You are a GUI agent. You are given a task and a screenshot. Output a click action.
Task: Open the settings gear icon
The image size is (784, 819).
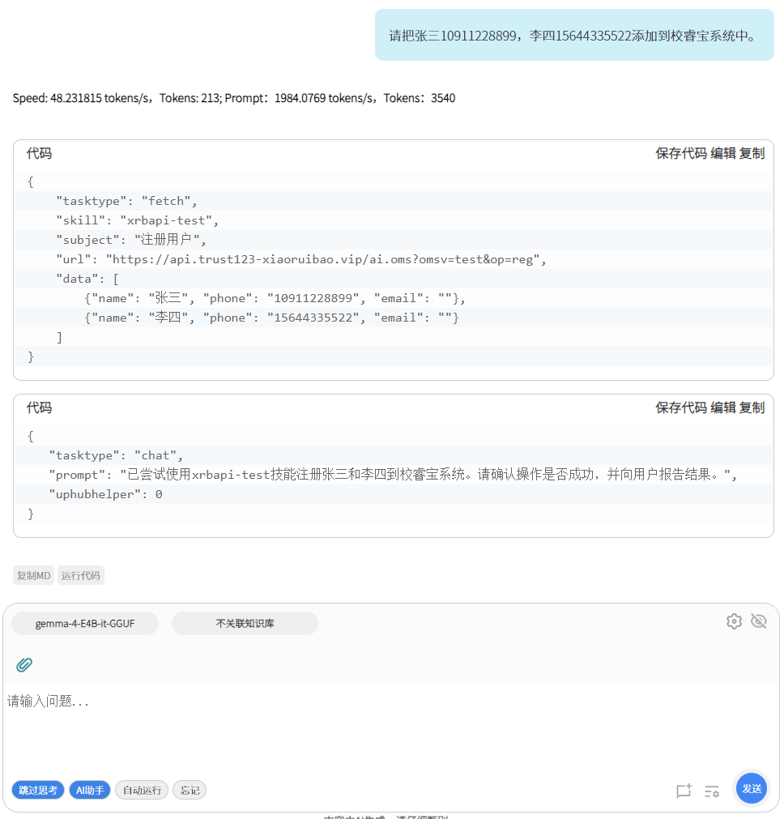[734, 621]
